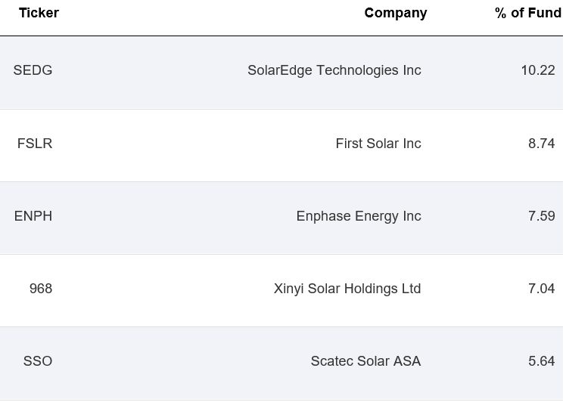This screenshot has height=402, width=566.
Task: Click the Ticker column header
Action: point(39,13)
